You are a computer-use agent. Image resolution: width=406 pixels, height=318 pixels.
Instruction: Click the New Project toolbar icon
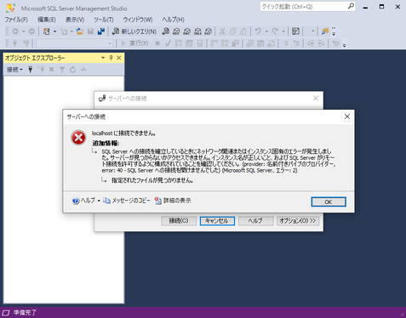click(47, 31)
